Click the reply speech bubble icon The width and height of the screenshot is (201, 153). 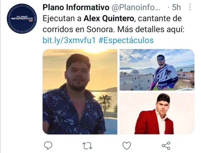tap(48, 146)
